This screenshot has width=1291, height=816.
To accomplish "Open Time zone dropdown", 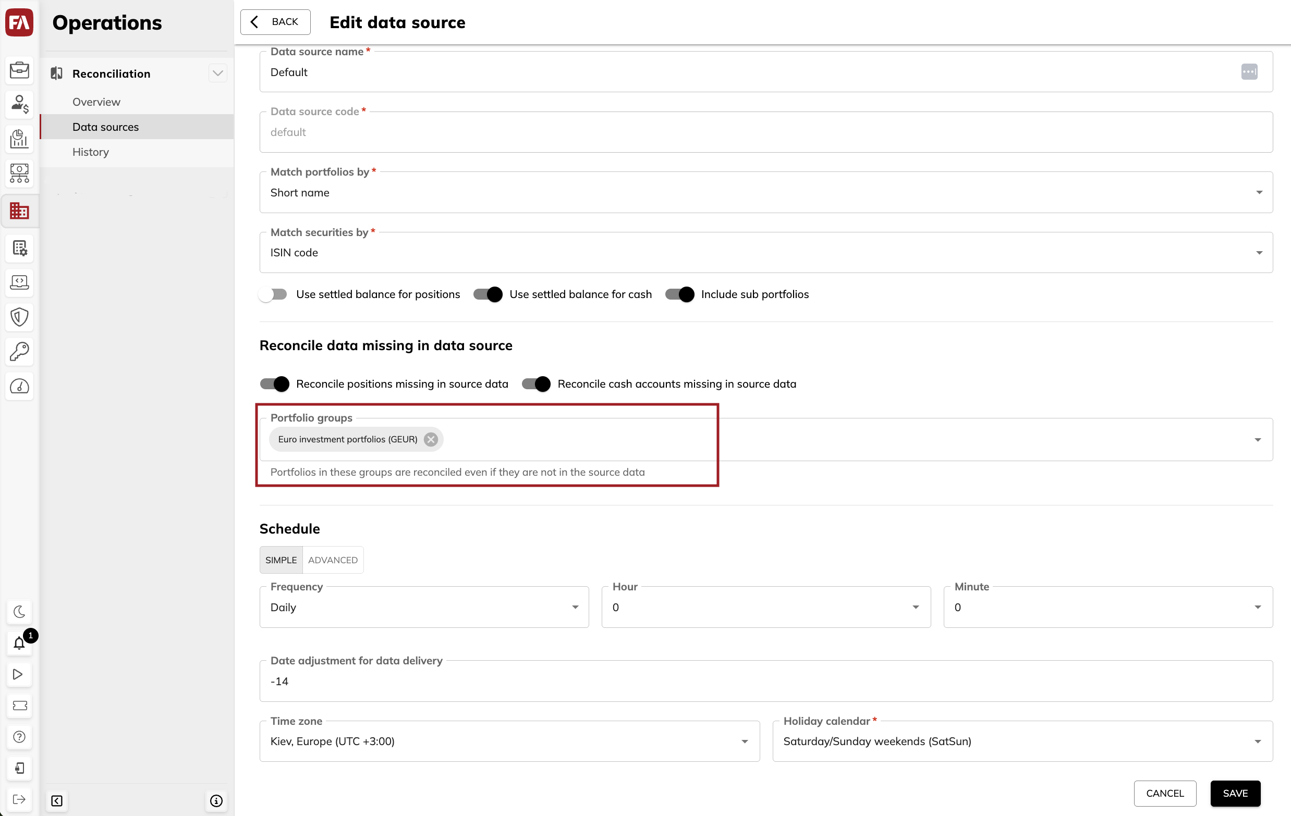I will (509, 741).
